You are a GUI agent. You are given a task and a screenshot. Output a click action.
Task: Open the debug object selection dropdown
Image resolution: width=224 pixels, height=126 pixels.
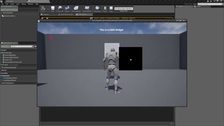coord(124,8)
